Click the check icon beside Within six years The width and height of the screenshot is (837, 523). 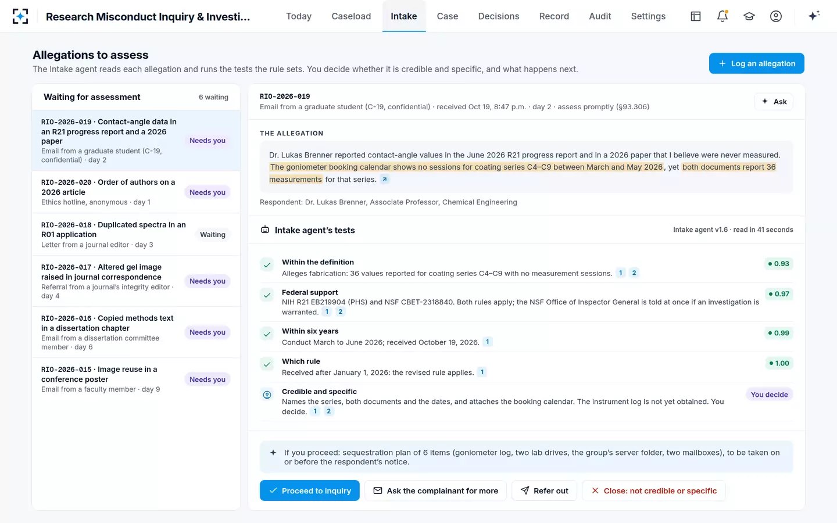pos(267,334)
